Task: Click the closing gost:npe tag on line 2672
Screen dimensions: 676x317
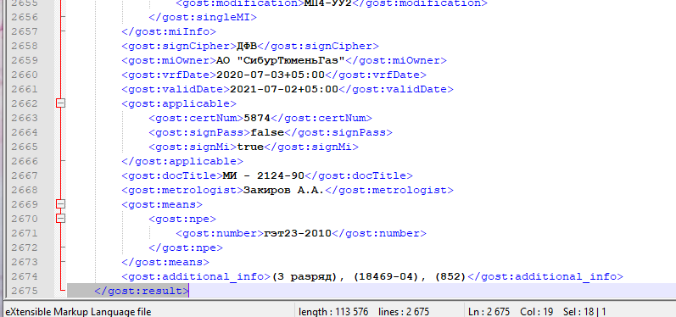Action: tap(186, 247)
